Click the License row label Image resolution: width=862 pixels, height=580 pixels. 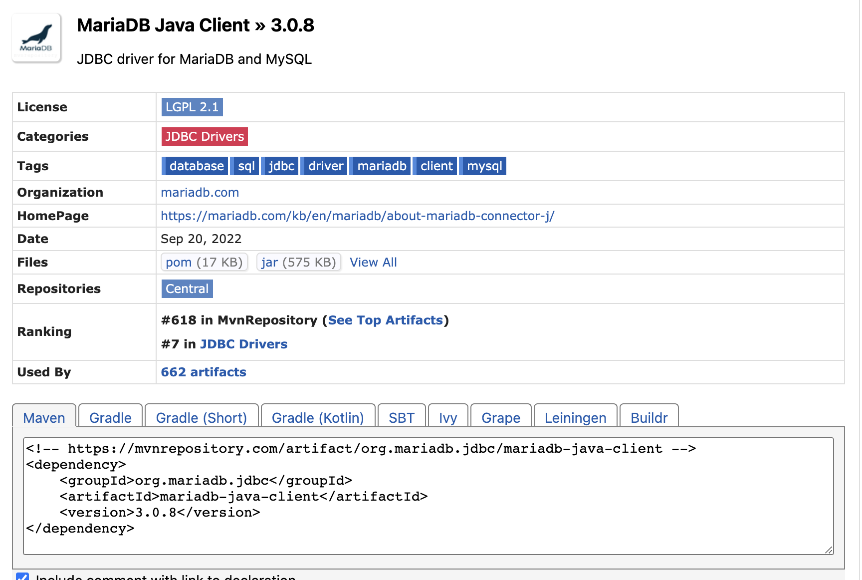tap(42, 107)
